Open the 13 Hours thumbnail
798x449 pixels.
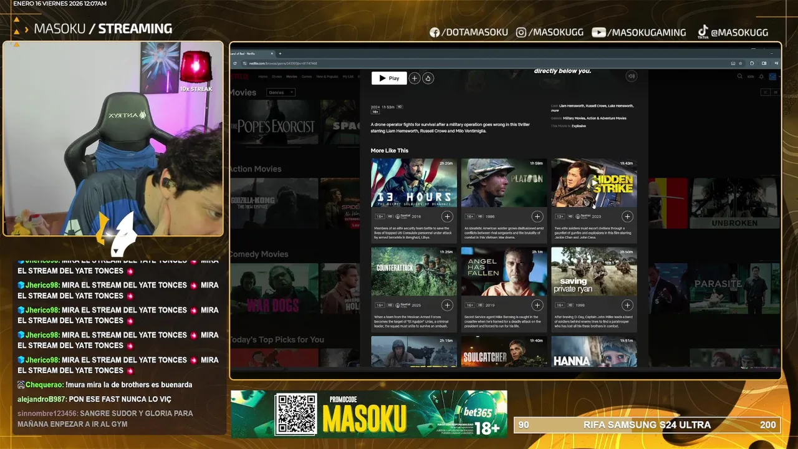point(414,183)
